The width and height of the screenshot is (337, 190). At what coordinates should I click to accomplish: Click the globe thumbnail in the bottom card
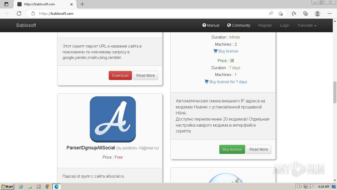226,177
